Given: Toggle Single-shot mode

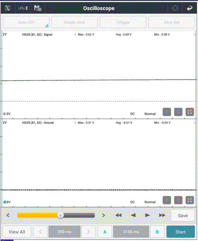Looking at the screenshot, I should coord(75,22).
